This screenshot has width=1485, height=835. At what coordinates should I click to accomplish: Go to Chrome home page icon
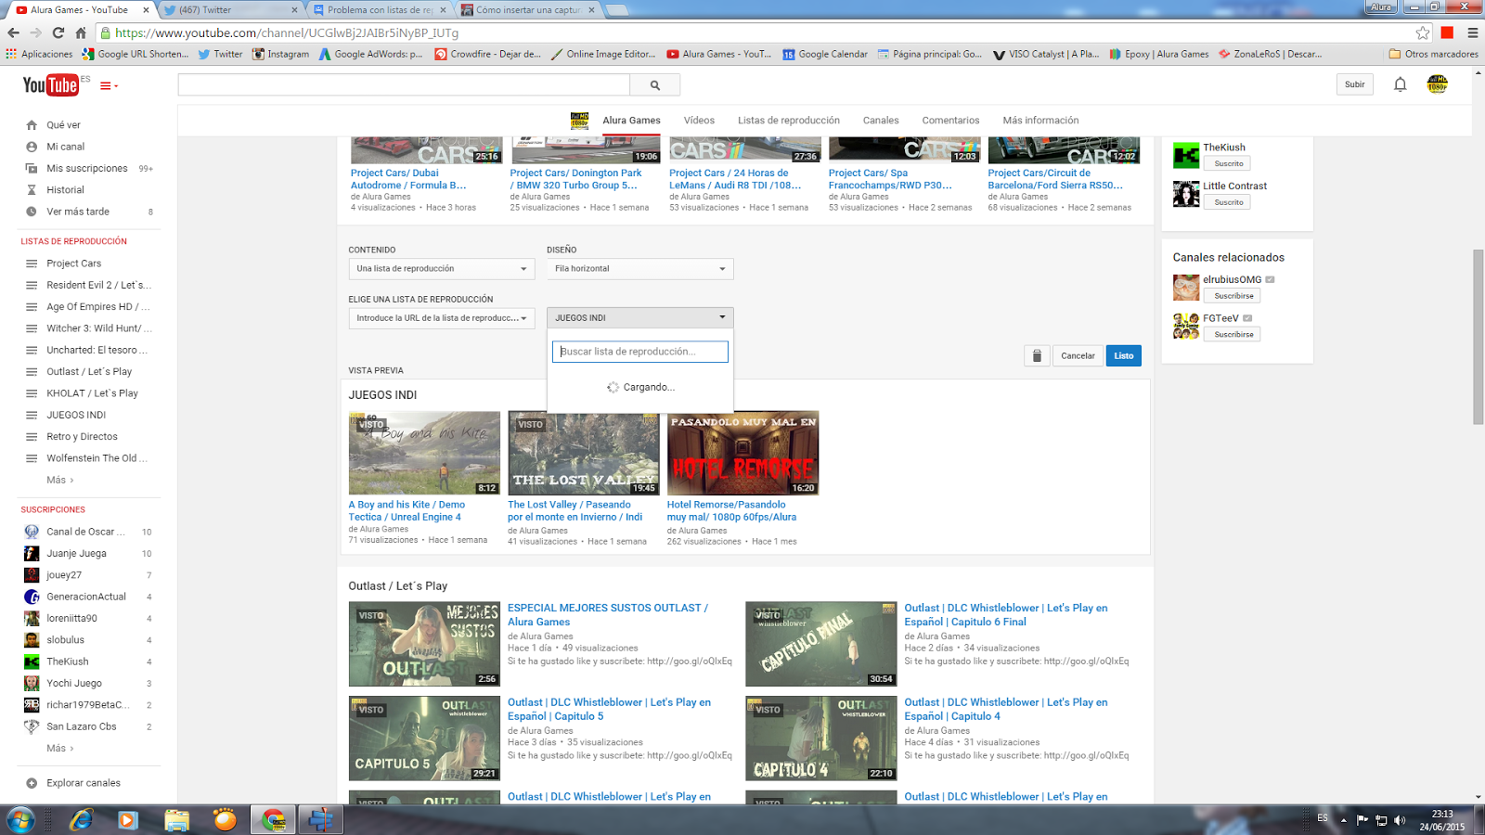[81, 32]
